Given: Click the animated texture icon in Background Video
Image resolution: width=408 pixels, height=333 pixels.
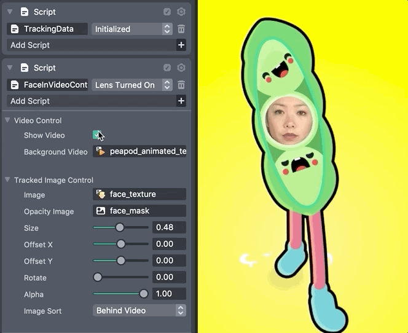Looking at the screenshot, I should [x=101, y=151].
